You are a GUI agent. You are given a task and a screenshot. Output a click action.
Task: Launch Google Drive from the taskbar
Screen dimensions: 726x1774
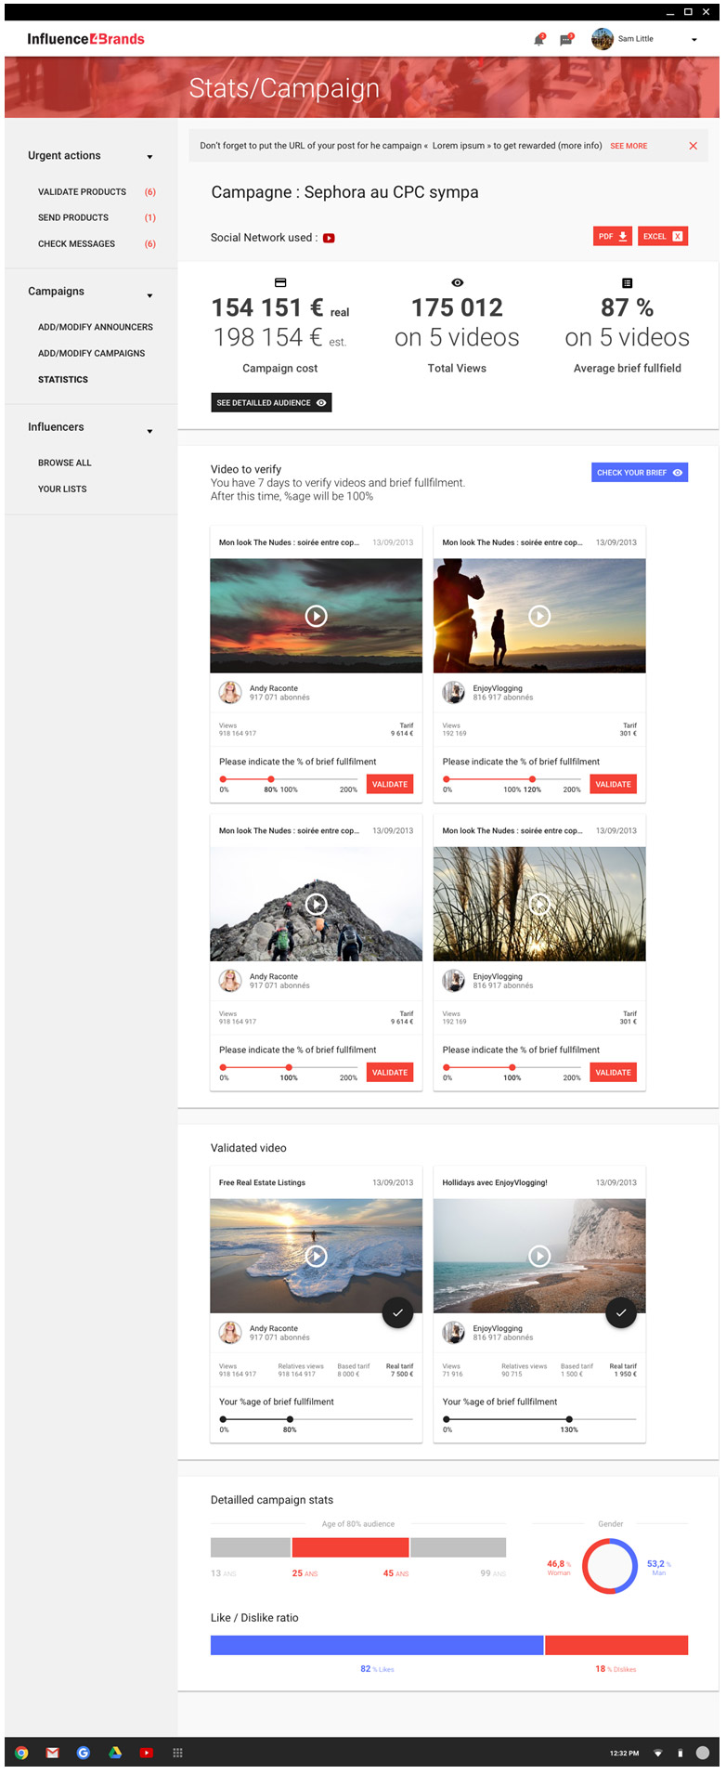click(x=115, y=1753)
